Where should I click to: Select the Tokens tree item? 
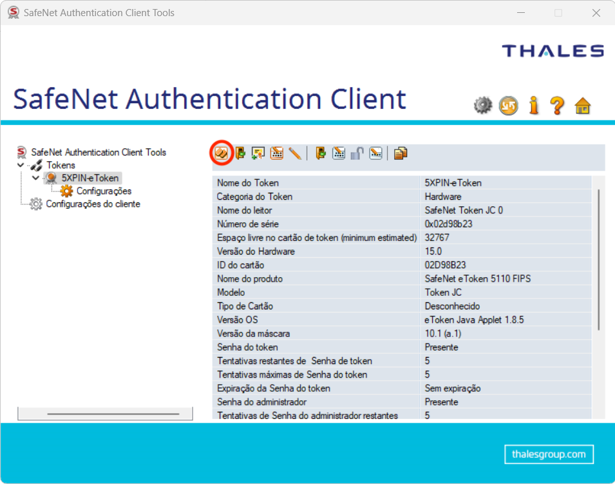pyautogui.click(x=61, y=165)
